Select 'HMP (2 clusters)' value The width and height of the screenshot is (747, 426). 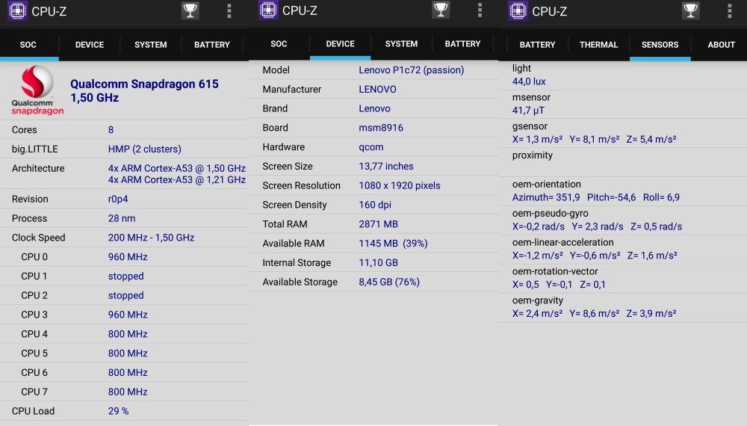[x=145, y=149]
